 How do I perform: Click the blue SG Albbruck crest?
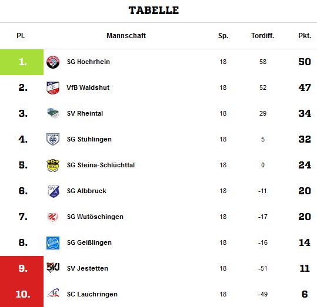point(54,191)
